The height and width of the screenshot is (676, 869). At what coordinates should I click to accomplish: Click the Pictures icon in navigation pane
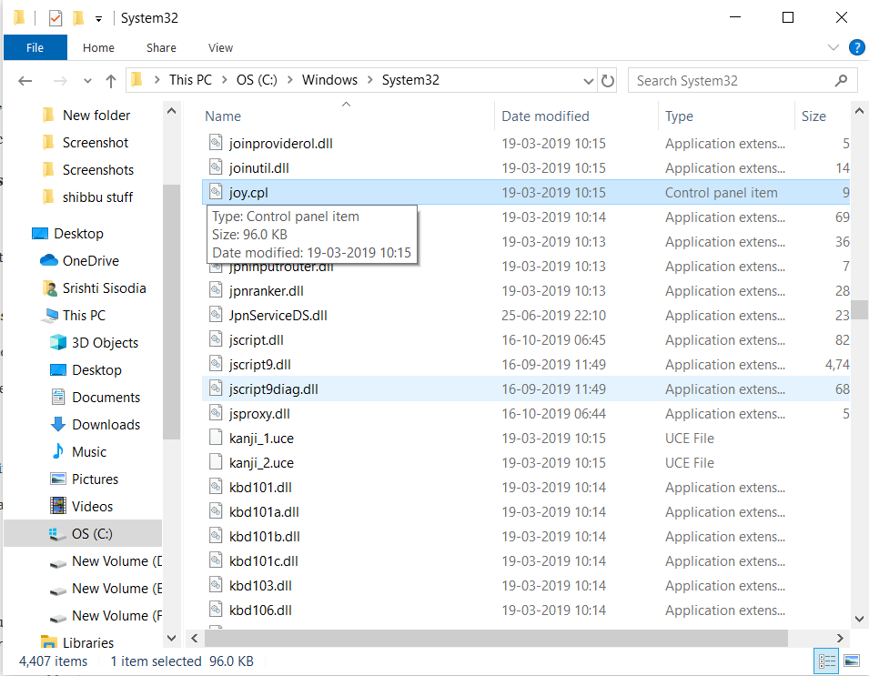click(x=57, y=479)
